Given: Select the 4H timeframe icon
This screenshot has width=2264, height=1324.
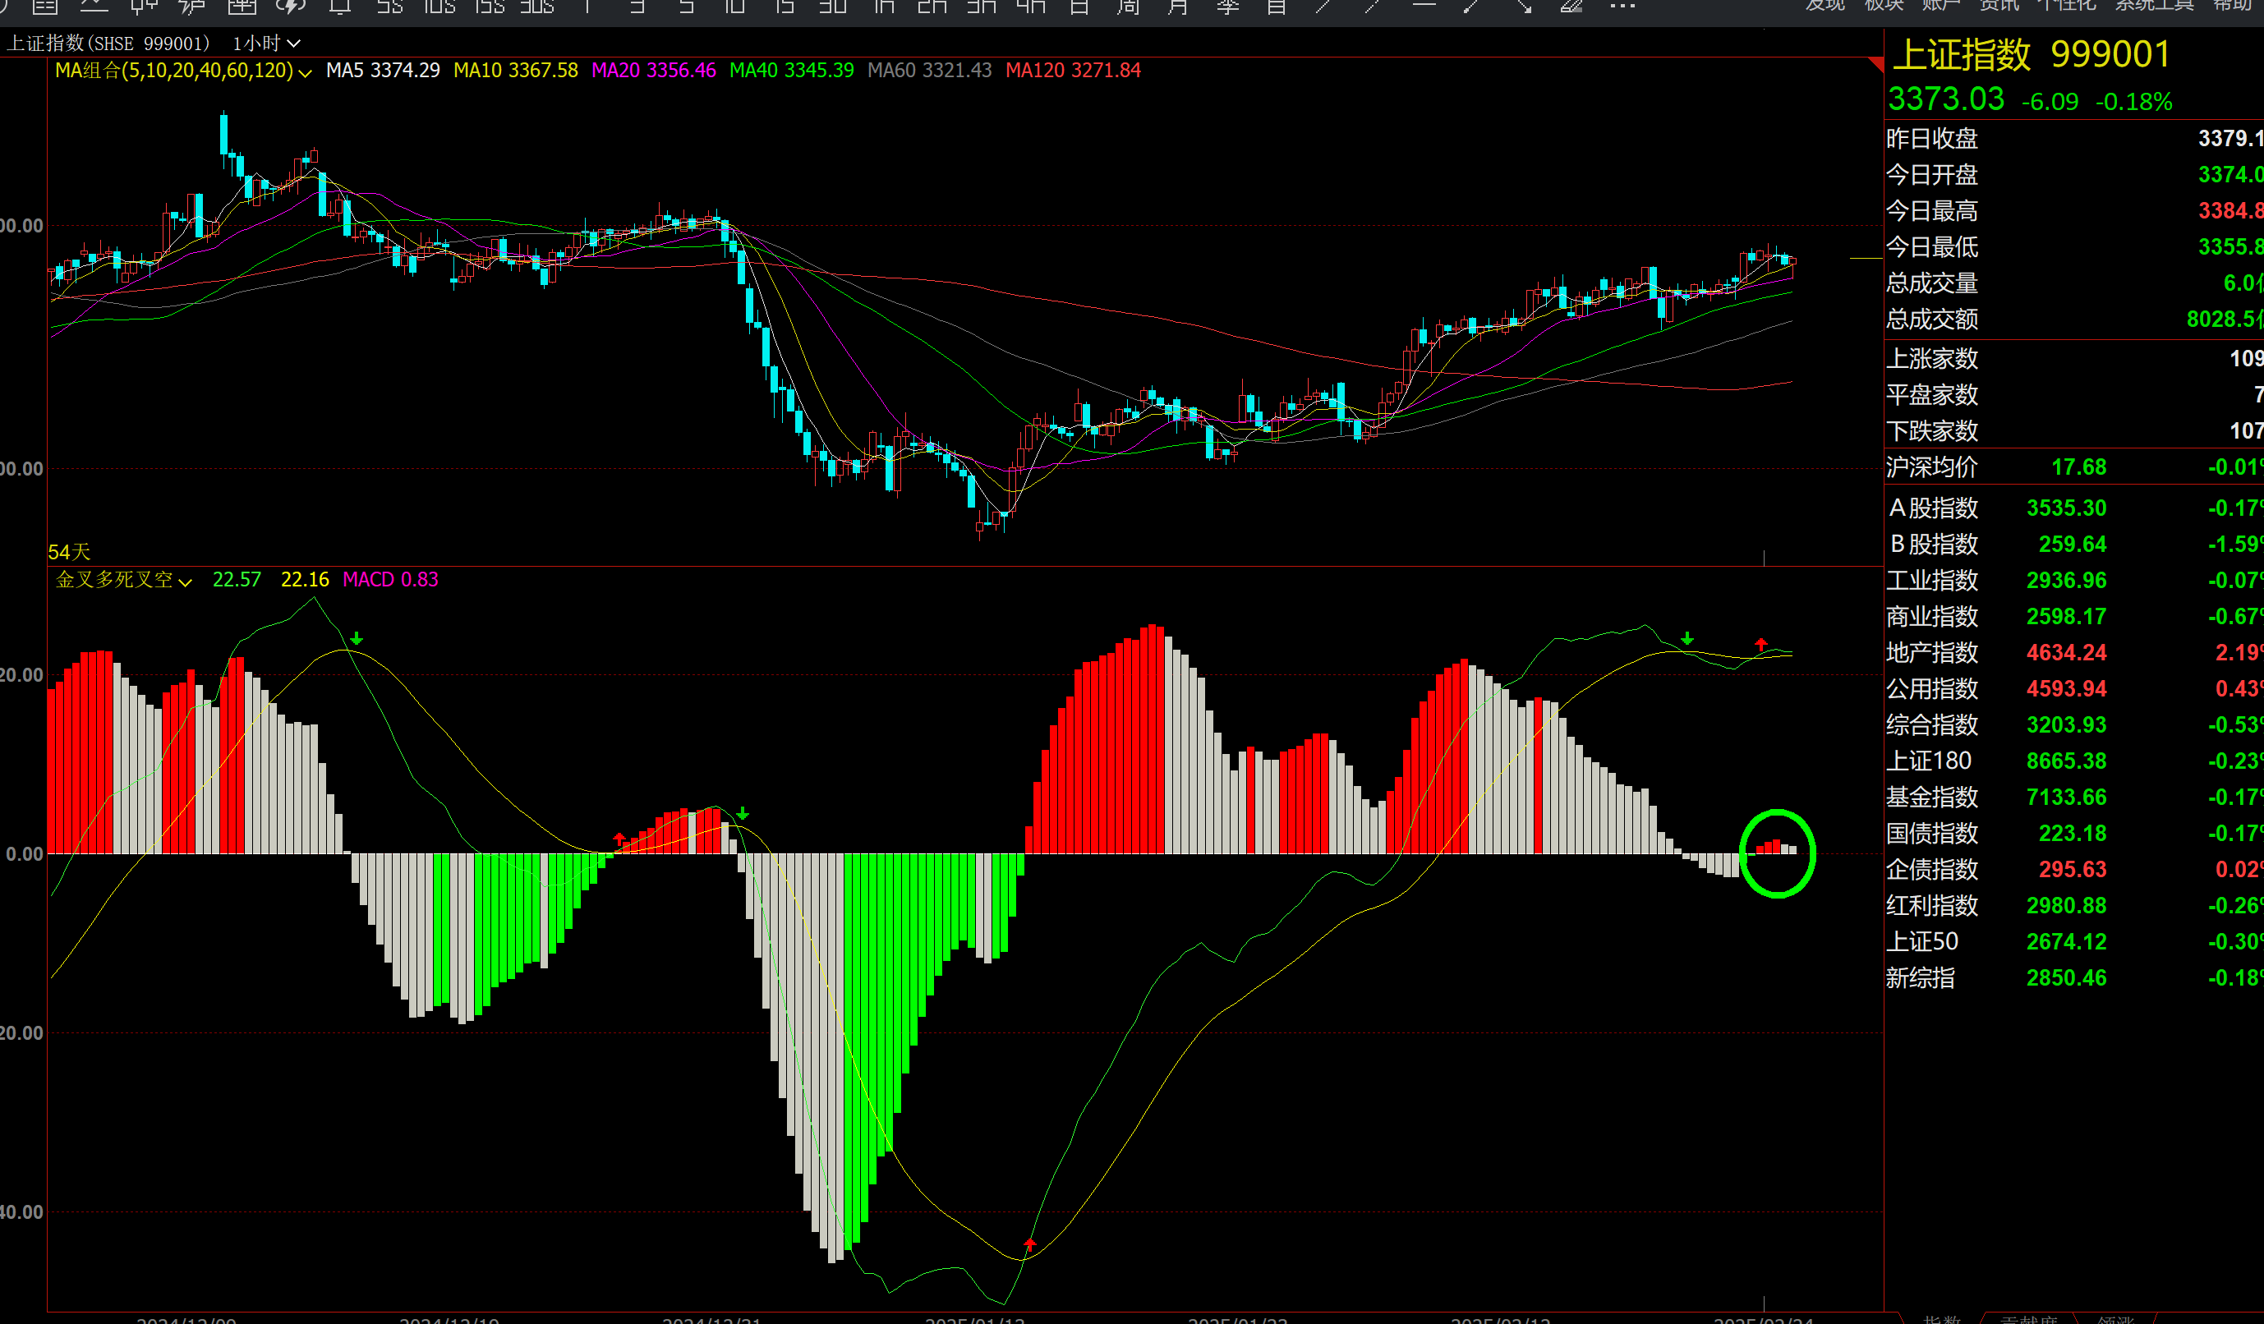Looking at the screenshot, I should [x=1030, y=7].
